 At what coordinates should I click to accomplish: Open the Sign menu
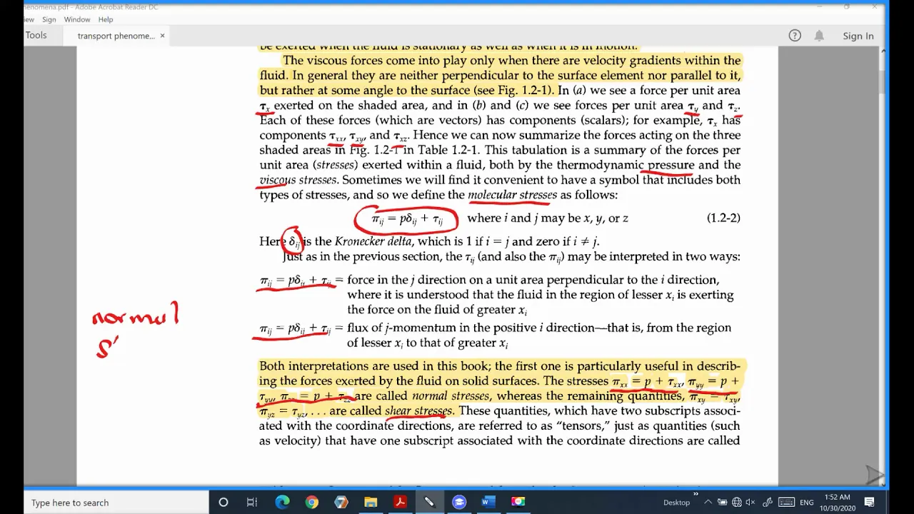pyautogui.click(x=49, y=19)
